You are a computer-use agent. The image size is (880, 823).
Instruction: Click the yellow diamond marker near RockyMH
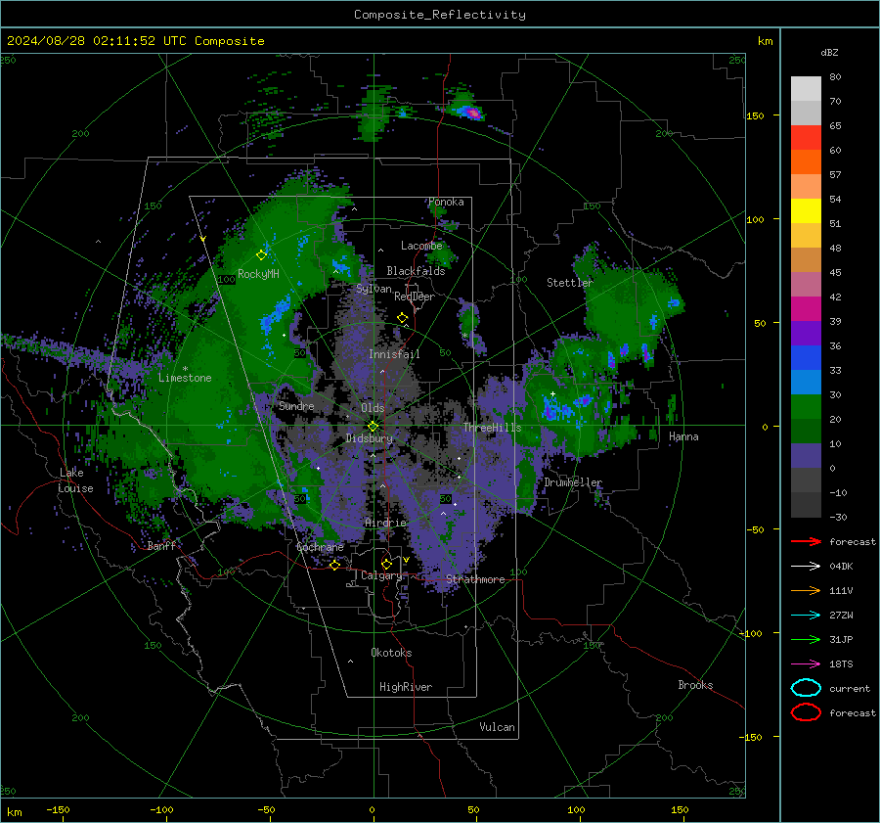[261, 255]
